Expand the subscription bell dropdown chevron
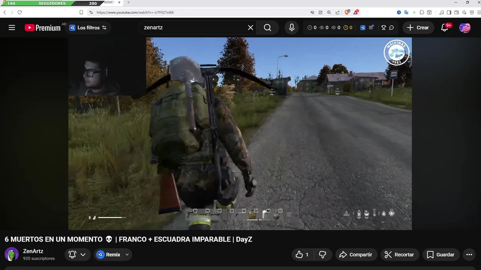Image resolution: width=481 pixels, height=270 pixels. 83,255
